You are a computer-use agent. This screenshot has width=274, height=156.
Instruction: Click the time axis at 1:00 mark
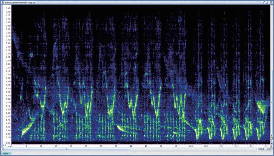pyautogui.click(x=190, y=146)
